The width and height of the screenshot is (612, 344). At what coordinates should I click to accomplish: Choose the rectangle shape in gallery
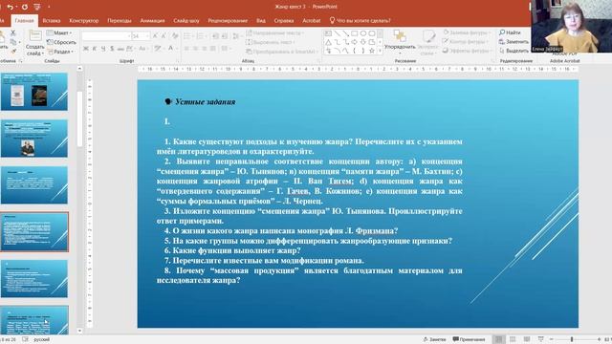pyautogui.click(x=355, y=33)
